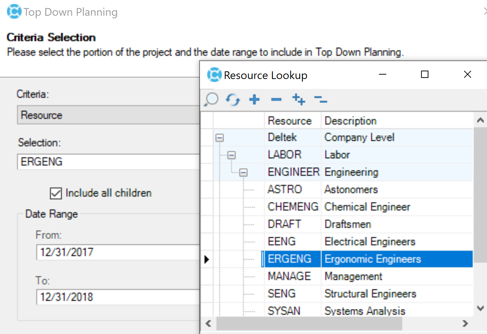Open the Criteria Resource combo box
The image size is (487, 334).
coord(108,115)
